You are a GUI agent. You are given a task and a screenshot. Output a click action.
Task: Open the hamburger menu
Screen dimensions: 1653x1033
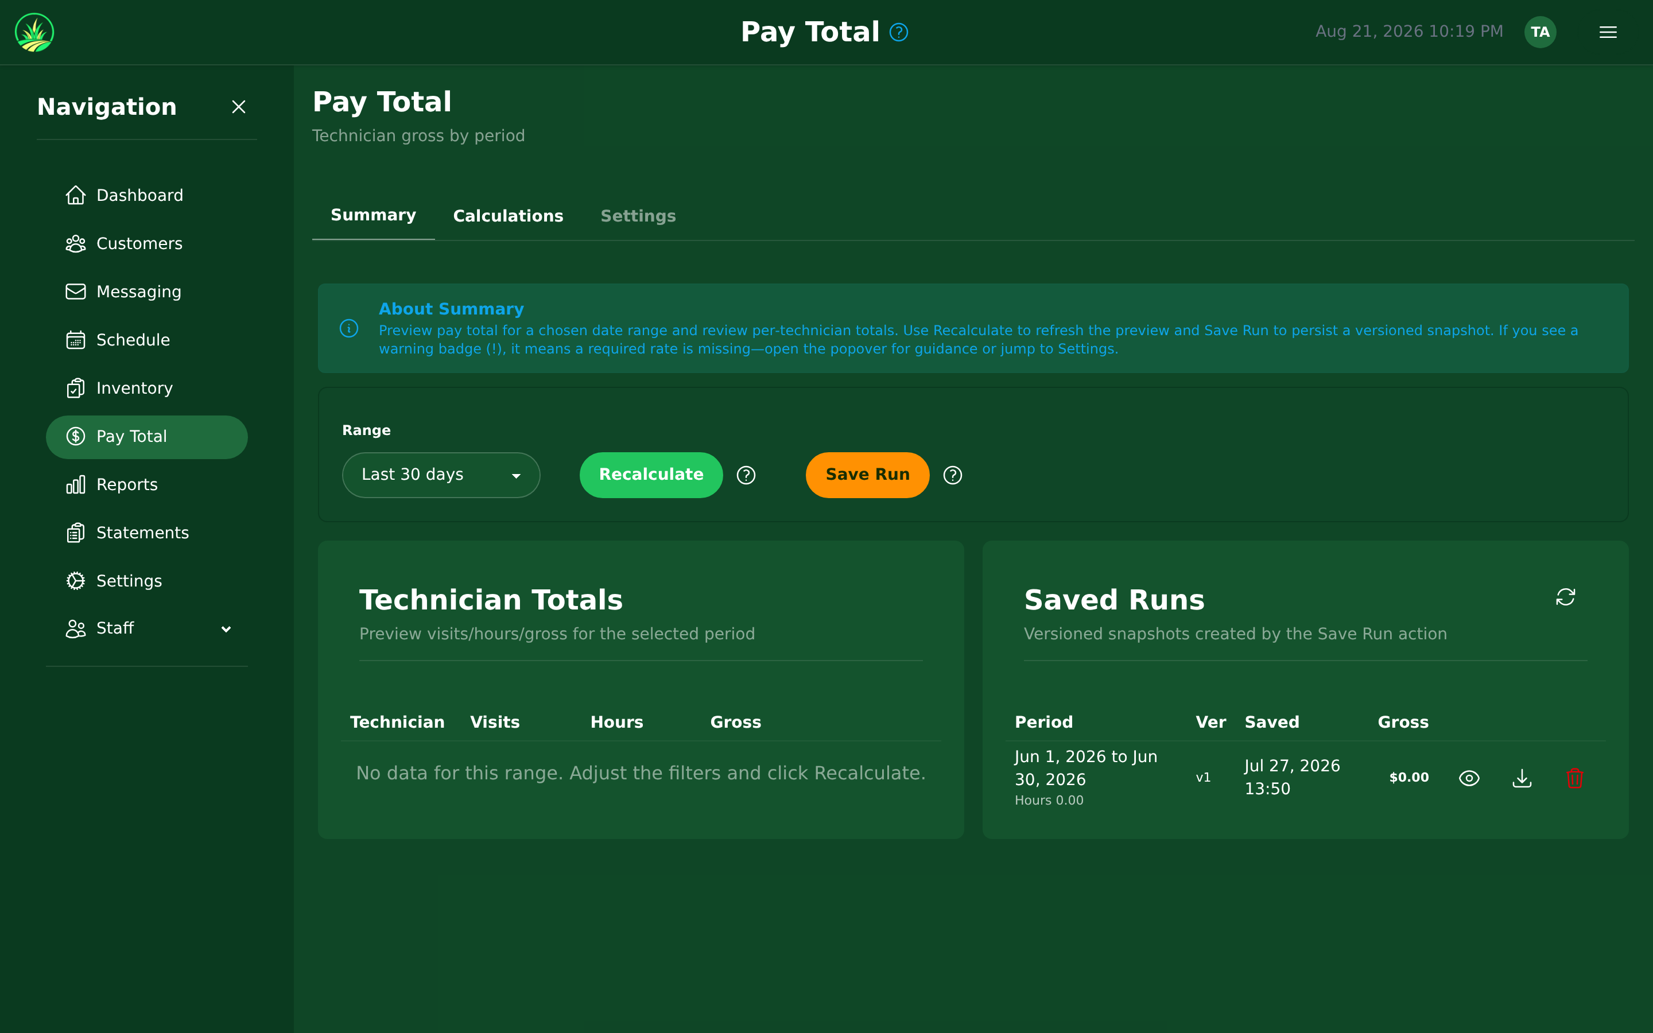[1608, 32]
